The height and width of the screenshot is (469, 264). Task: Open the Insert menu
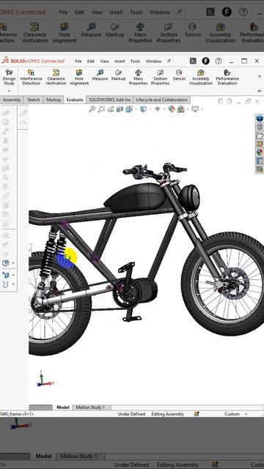120,61
